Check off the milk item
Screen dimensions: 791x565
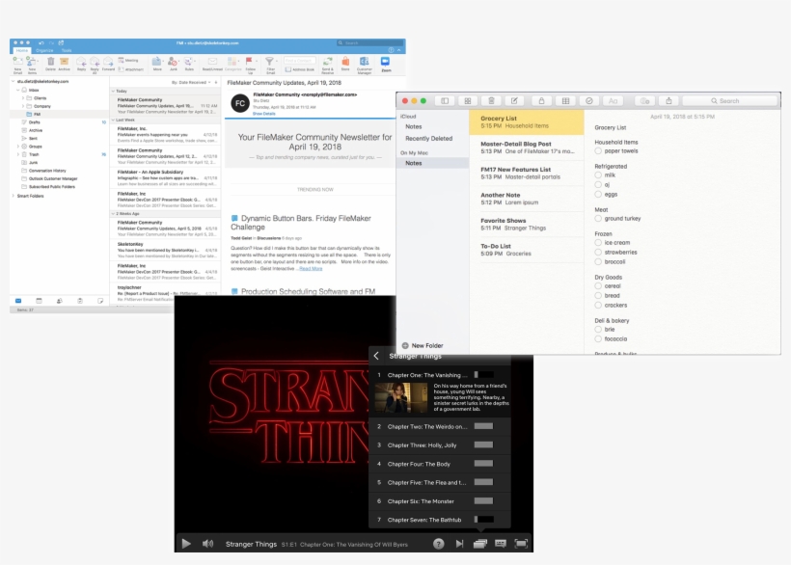(598, 175)
